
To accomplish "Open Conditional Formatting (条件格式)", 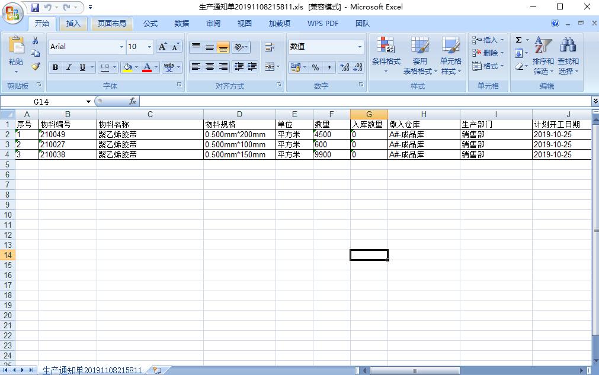I will pyautogui.click(x=386, y=56).
